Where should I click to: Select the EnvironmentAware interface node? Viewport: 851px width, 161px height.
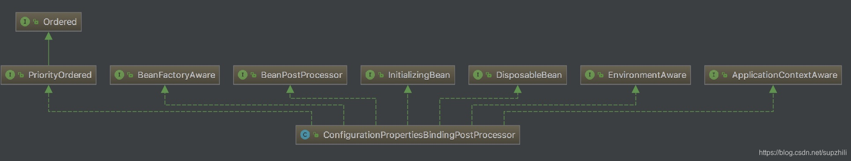pos(636,75)
